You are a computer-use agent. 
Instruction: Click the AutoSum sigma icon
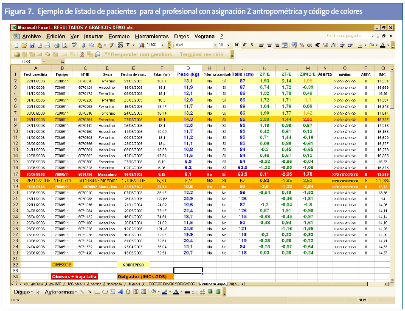pyautogui.click(x=128, y=45)
